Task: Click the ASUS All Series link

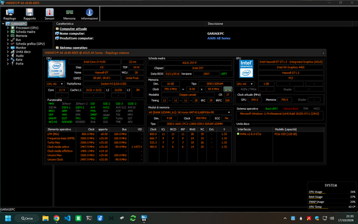Action: (219, 39)
